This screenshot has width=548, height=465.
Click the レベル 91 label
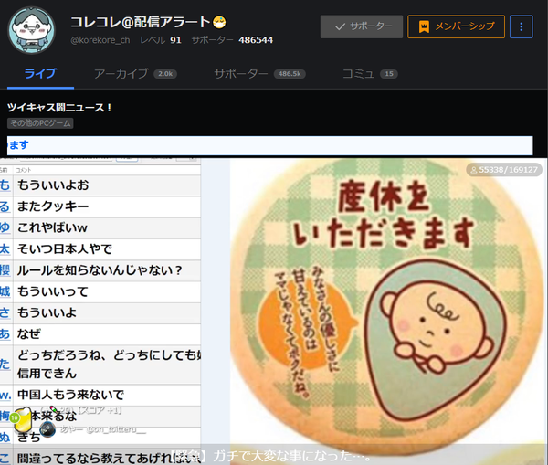pos(161,40)
